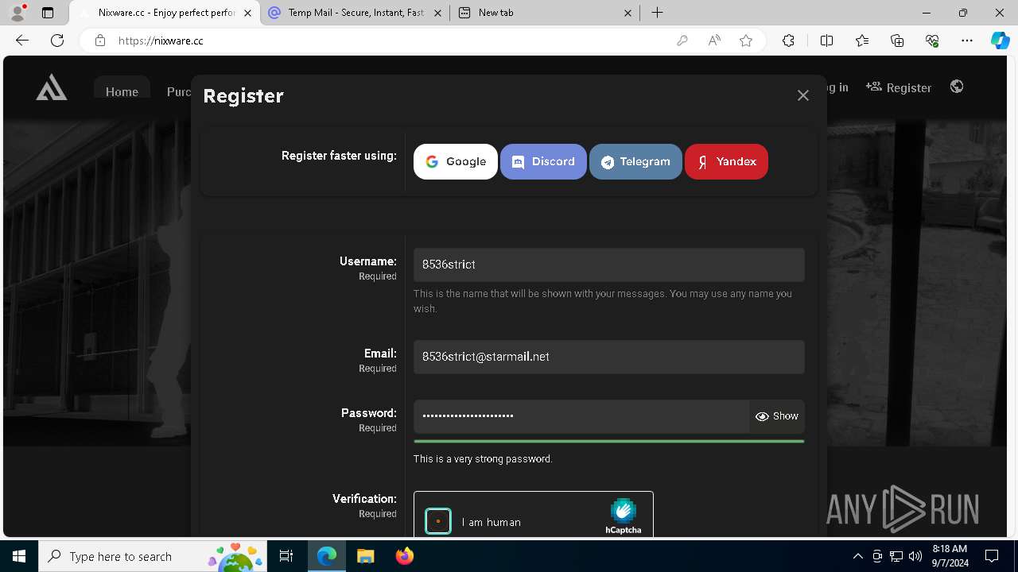
Task: Click into the Username input field
Action: tap(608, 265)
